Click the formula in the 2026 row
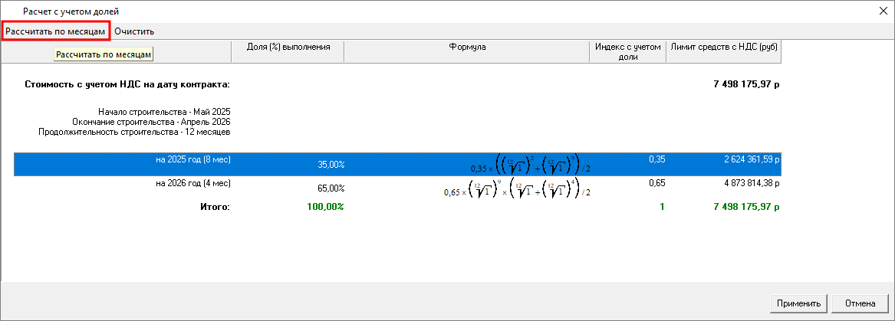This screenshot has height=321, width=895. [x=517, y=188]
